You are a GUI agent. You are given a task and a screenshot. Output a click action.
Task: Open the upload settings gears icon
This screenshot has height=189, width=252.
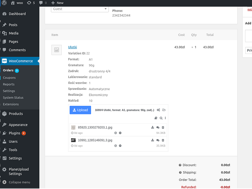pyautogui.click(x=158, y=110)
